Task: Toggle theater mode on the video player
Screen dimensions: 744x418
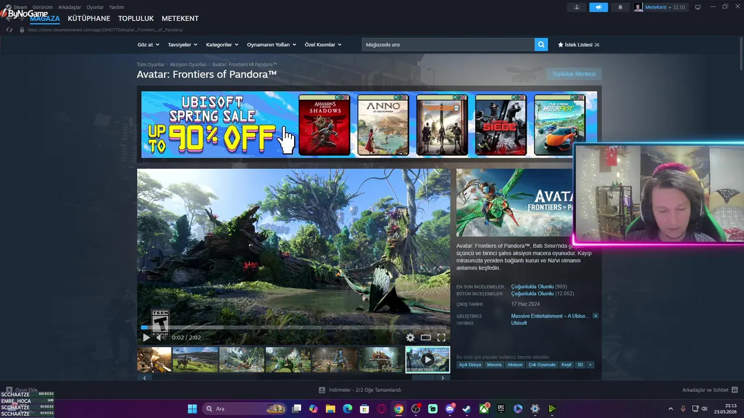Action: click(x=426, y=337)
